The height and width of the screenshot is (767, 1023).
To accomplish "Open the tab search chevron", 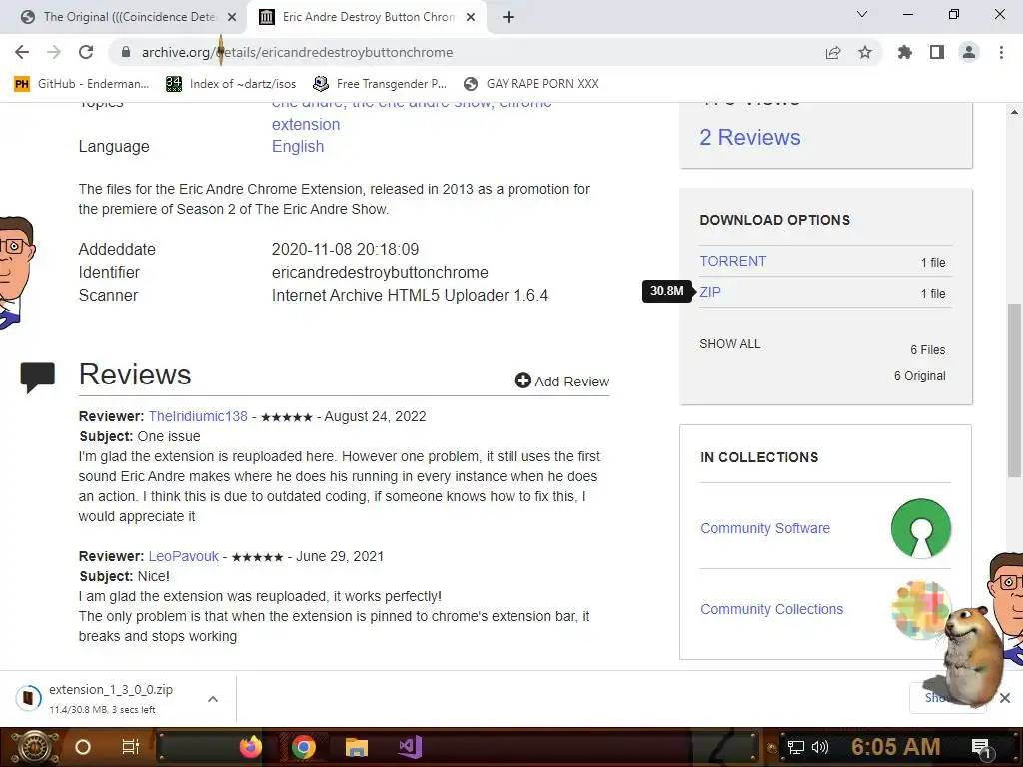I will point(862,14).
